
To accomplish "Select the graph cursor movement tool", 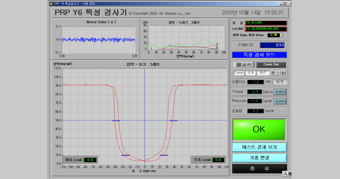I will pyautogui.click(x=239, y=65).
